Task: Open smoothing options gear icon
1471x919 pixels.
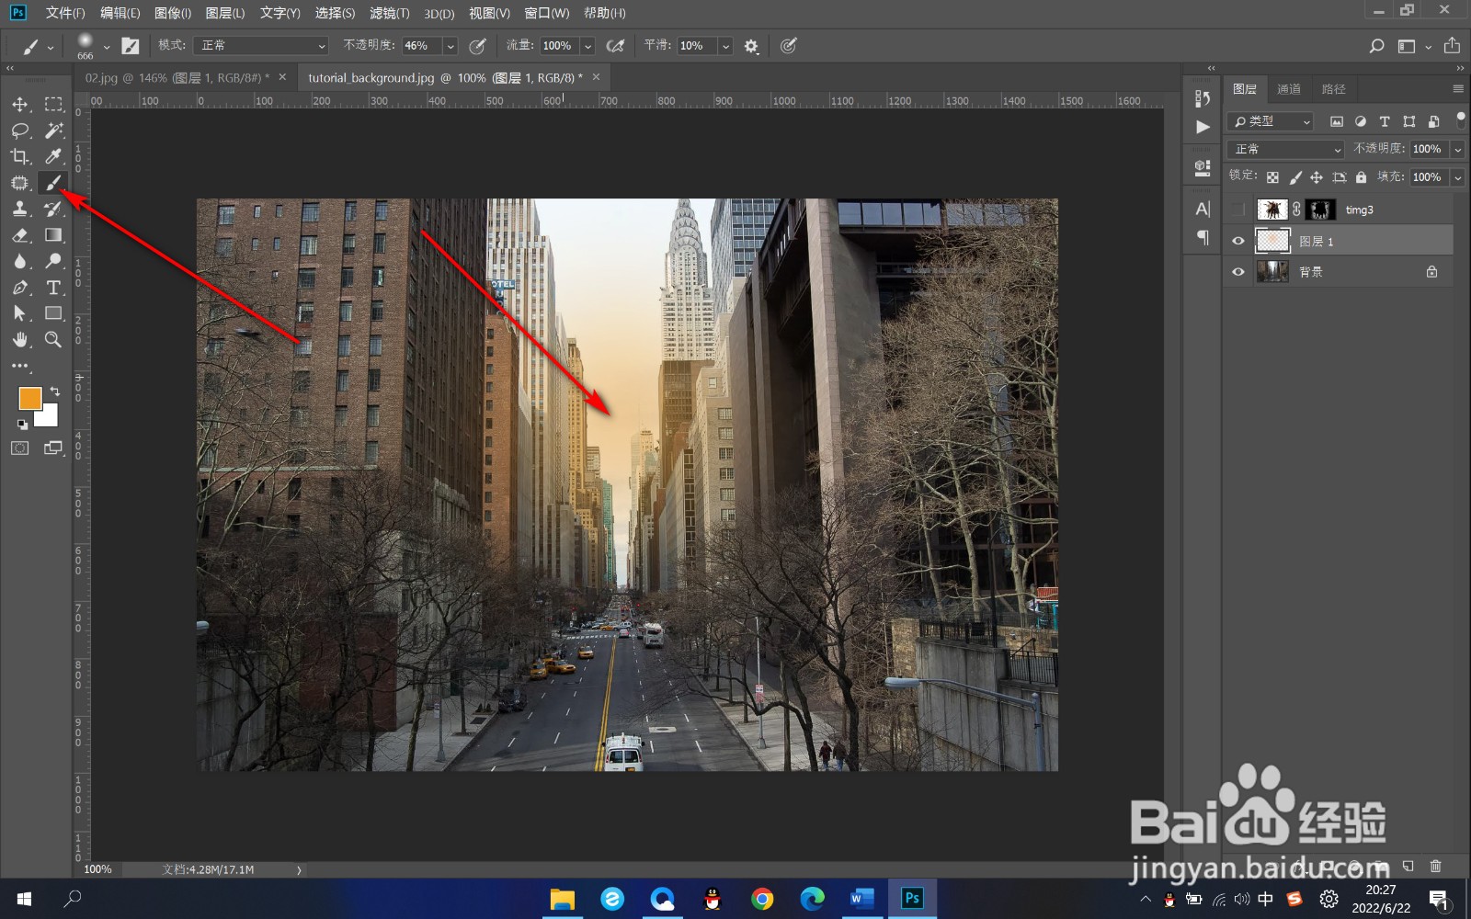Action: 751,46
